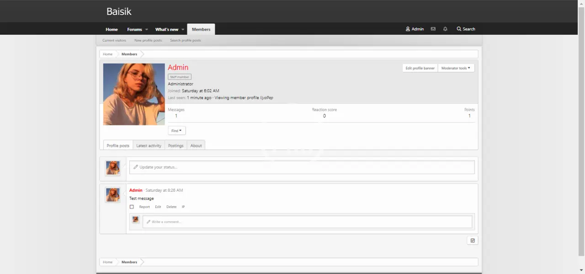The height and width of the screenshot is (274, 585).
Task: Click the avatar next to Test message post
Action: coord(113,195)
